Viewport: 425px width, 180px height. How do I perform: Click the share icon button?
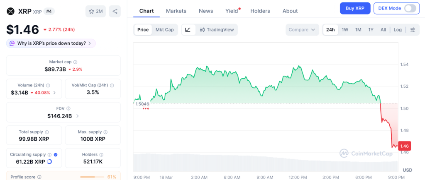tap(115, 11)
